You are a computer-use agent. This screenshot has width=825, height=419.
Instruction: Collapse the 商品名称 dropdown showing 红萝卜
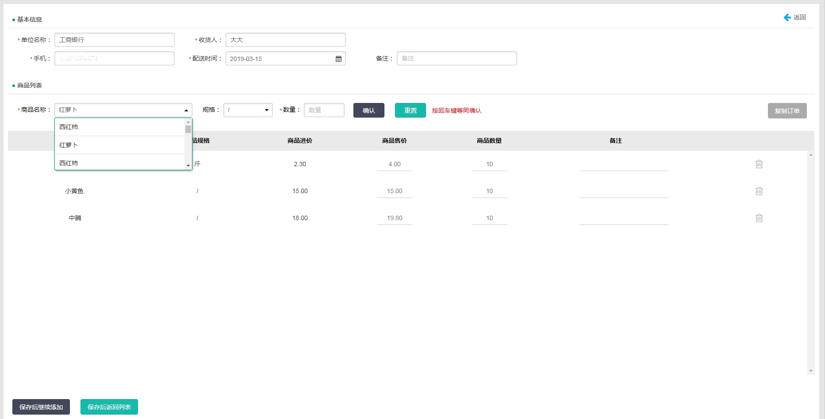pyautogui.click(x=186, y=110)
